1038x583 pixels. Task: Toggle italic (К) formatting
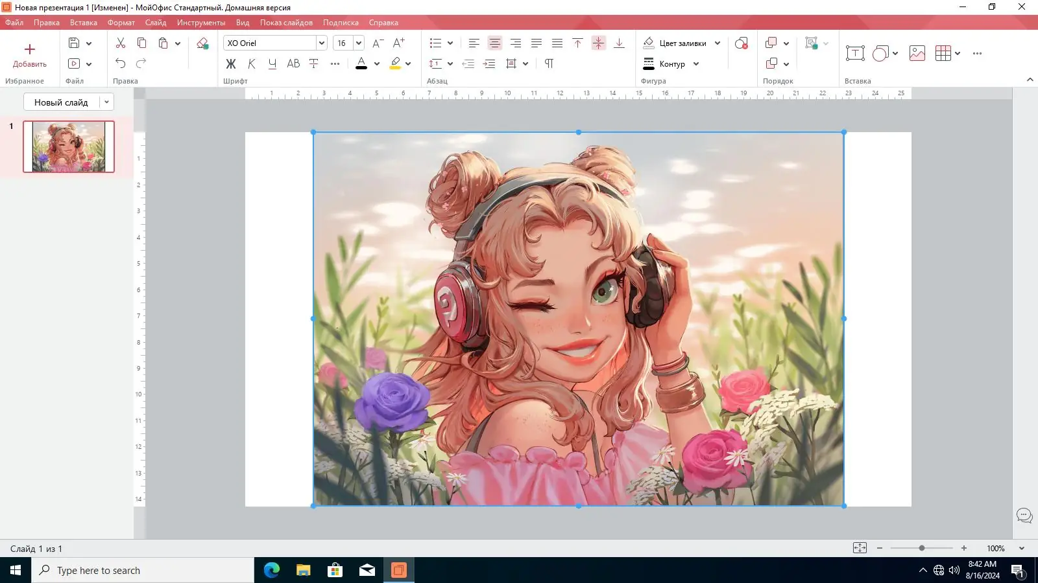pos(252,63)
